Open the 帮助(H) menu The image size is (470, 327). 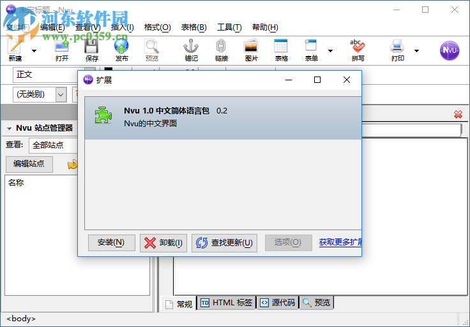tap(265, 27)
